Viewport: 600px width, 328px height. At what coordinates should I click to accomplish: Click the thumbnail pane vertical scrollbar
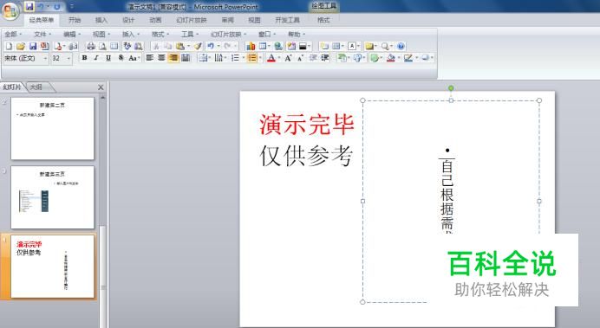102,210
